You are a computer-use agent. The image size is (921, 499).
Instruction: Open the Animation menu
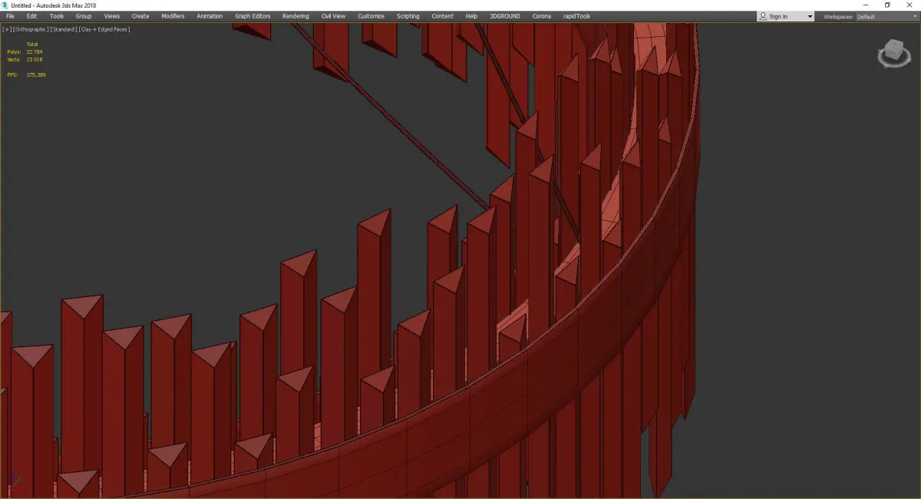(x=210, y=16)
